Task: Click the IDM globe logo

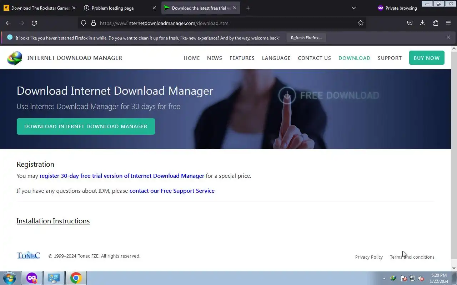Action: pyautogui.click(x=15, y=58)
